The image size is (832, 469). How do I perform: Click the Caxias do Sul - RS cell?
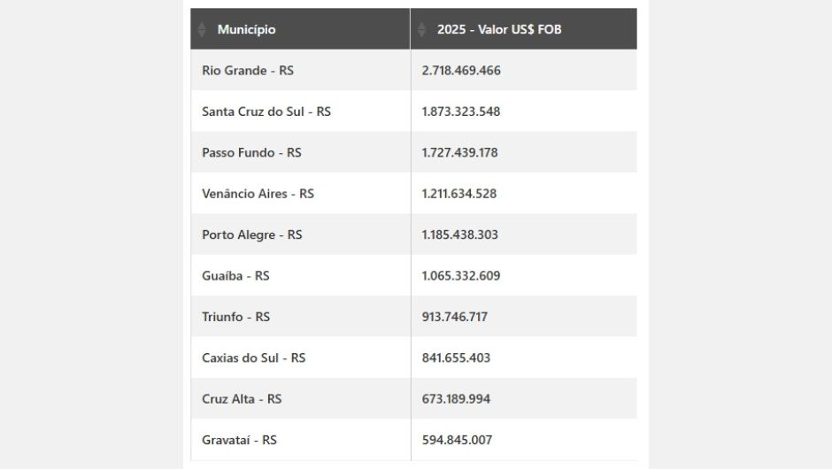click(x=254, y=358)
